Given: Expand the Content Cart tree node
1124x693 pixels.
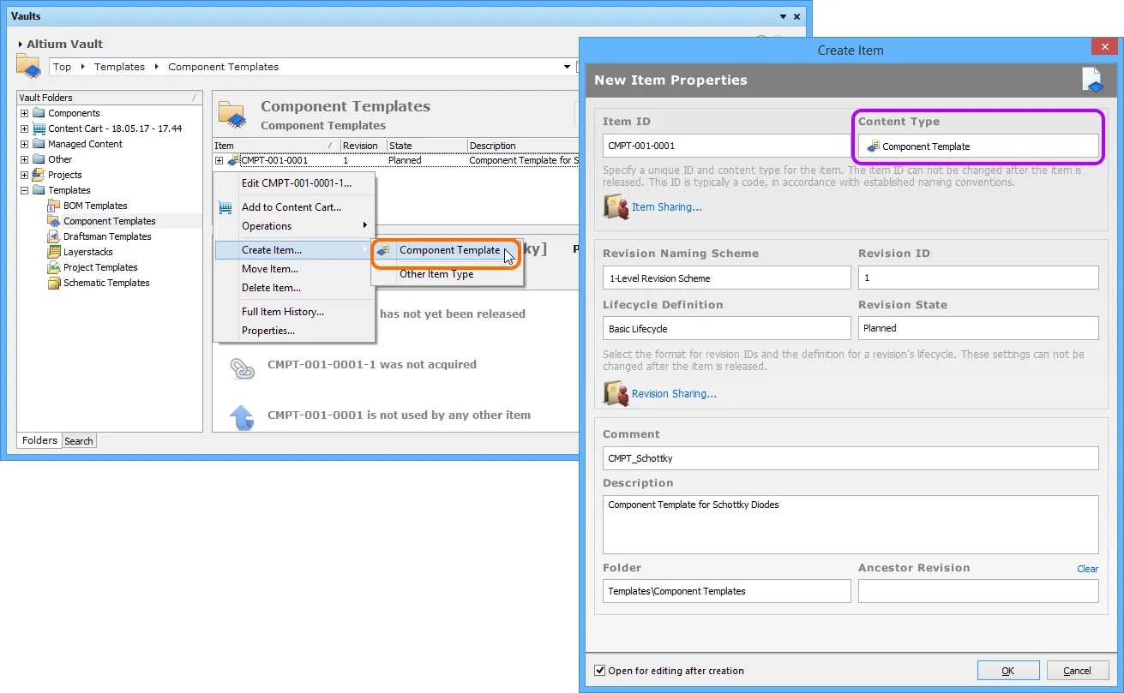Looking at the screenshot, I should click(24, 128).
